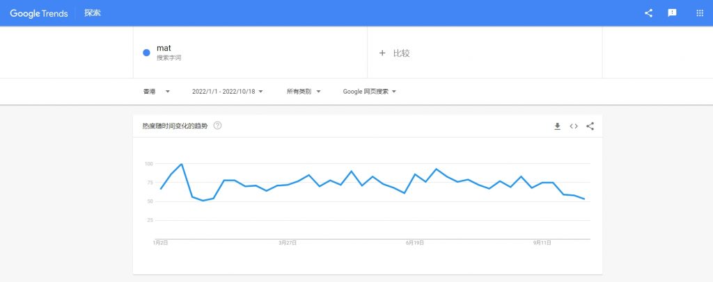713x282 pixels.
Task: Expand the 香港 region dropdown
Action: click(157, 91)
